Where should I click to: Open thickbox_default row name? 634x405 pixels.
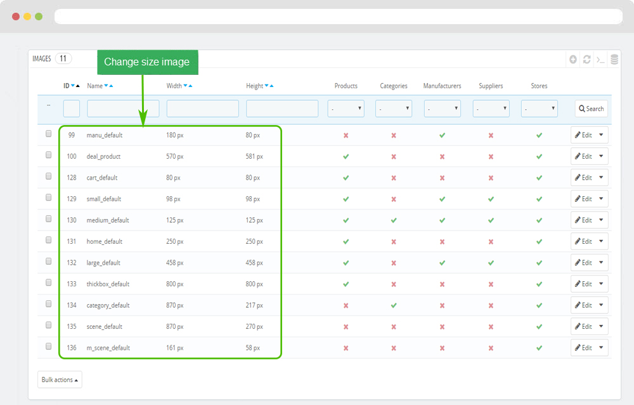click(x=108, y=284)
